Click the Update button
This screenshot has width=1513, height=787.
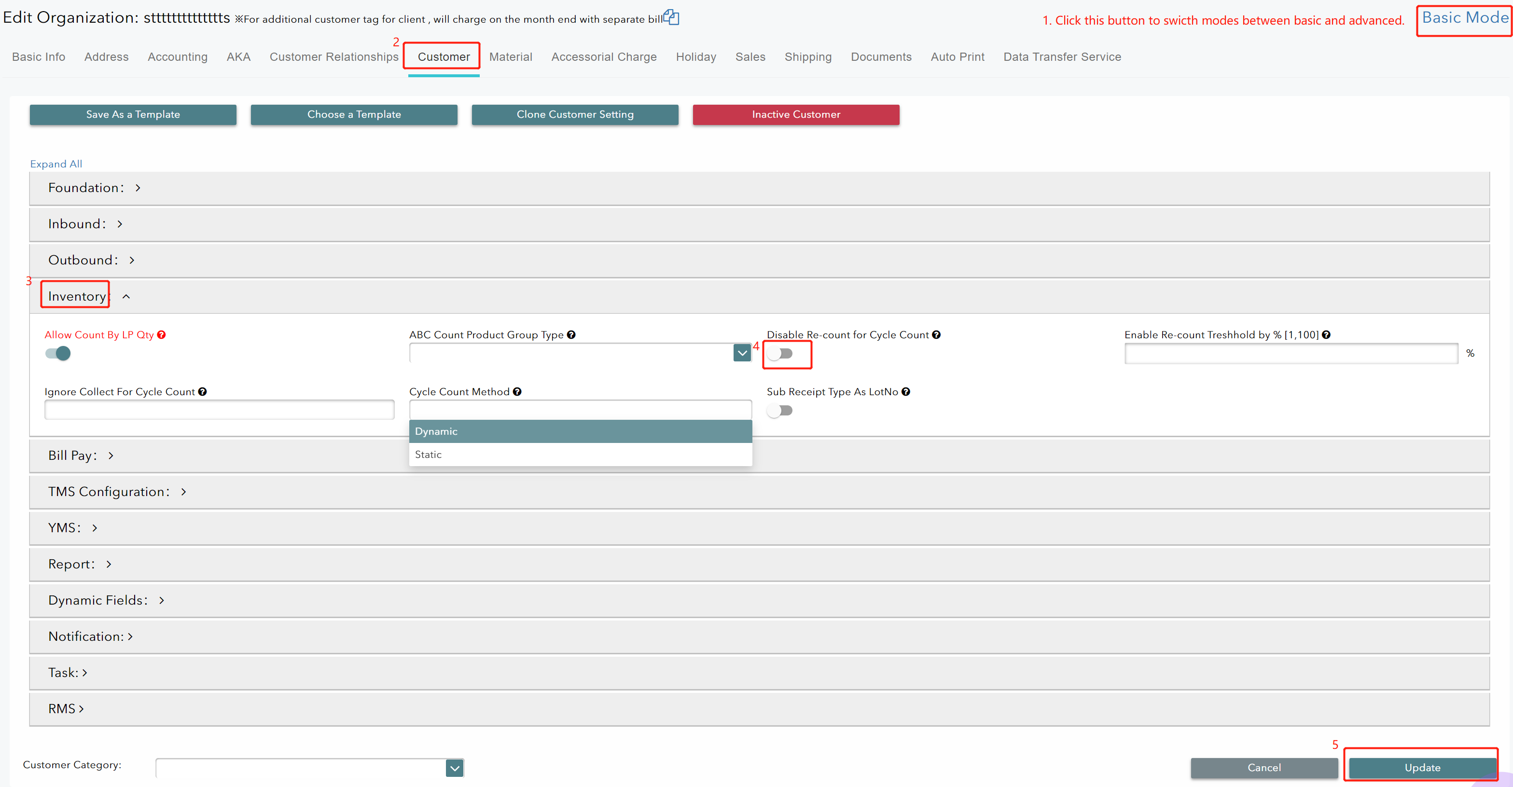pyautogui.click(x=1422, y=768)
